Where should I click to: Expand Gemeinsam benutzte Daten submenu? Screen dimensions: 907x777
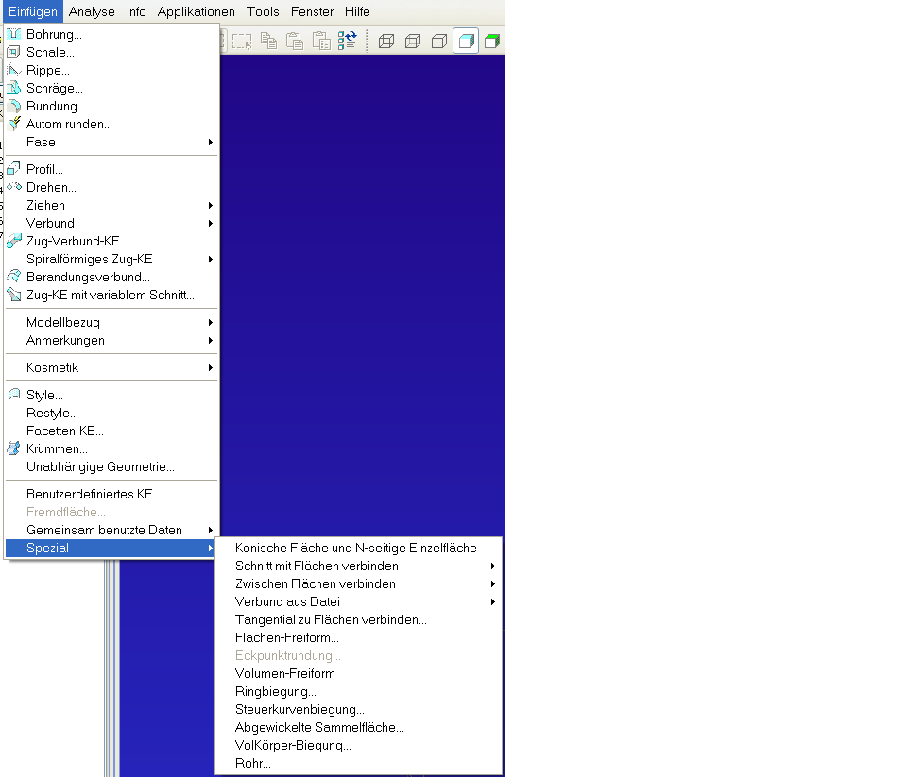[x=111, y=530]
